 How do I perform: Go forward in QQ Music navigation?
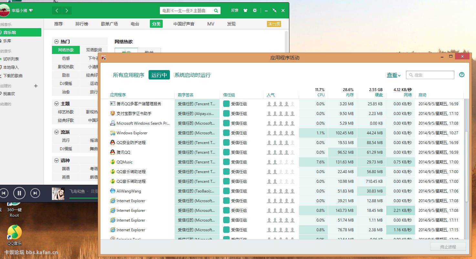[67, 11]
